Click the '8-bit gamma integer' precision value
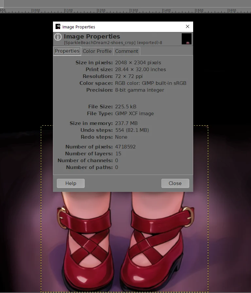The height and width of the screenshot is (293, 251). pos(140,90)
